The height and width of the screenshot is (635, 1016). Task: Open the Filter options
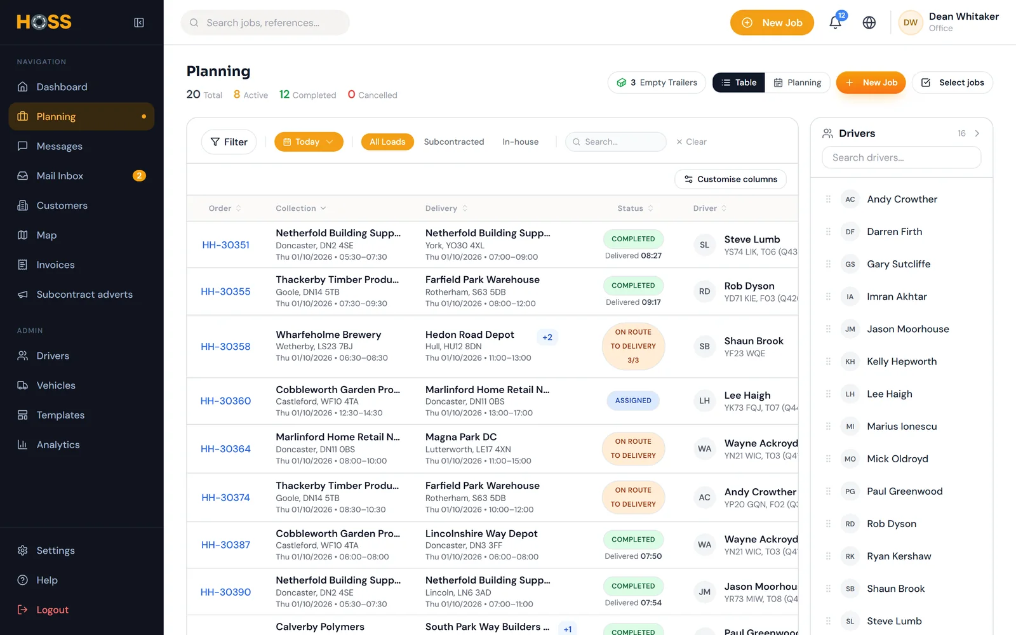(x=229, y=142)
